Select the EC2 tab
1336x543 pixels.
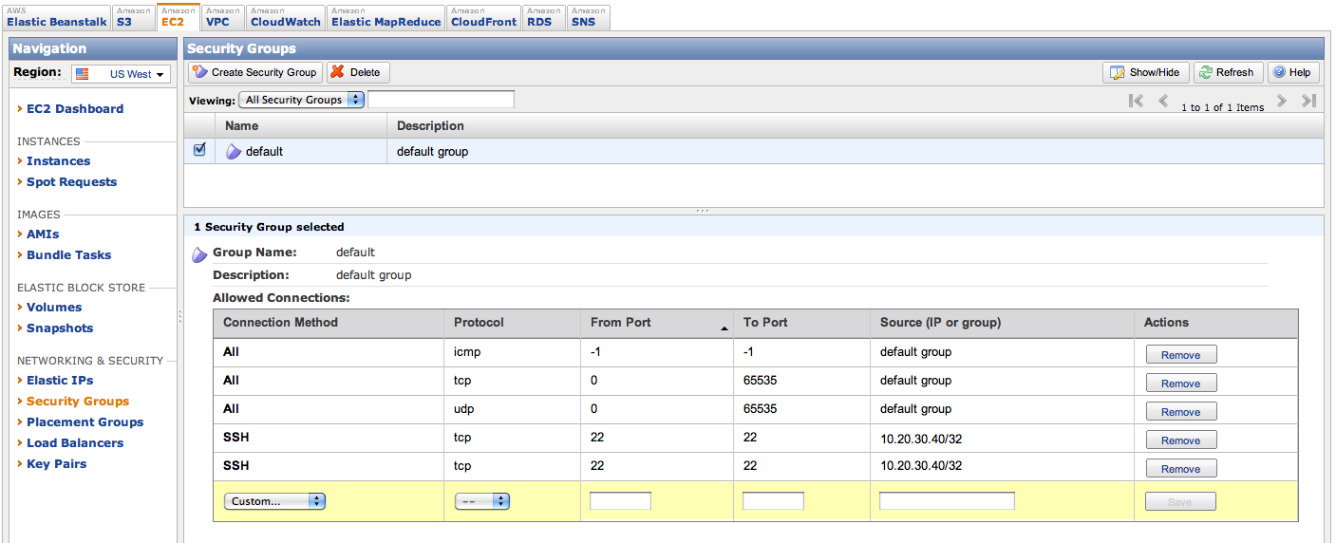178,17
